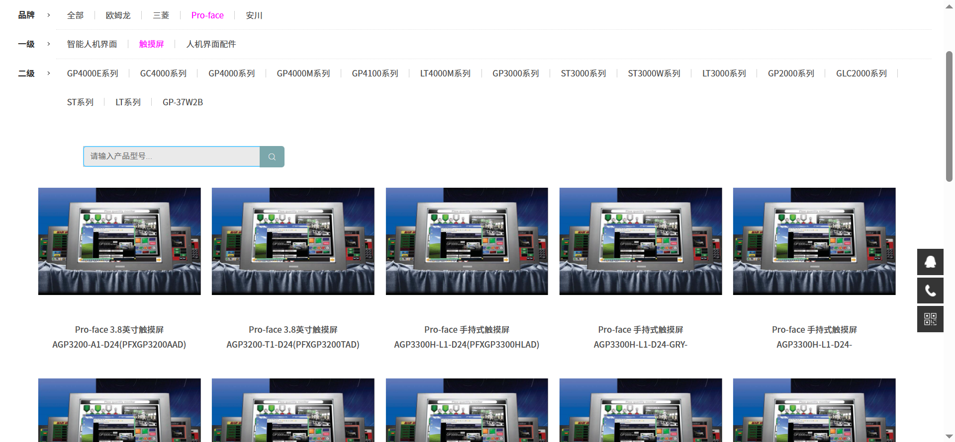Select 全部 brand filter
Viewport: 955px width, 442px height.
75,15
